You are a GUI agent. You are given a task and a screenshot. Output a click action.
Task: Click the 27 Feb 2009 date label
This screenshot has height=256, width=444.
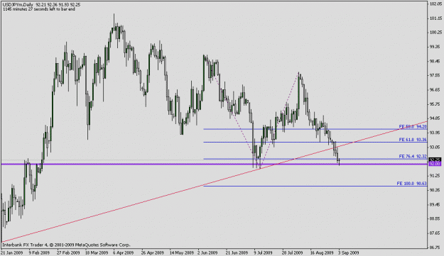68,252
